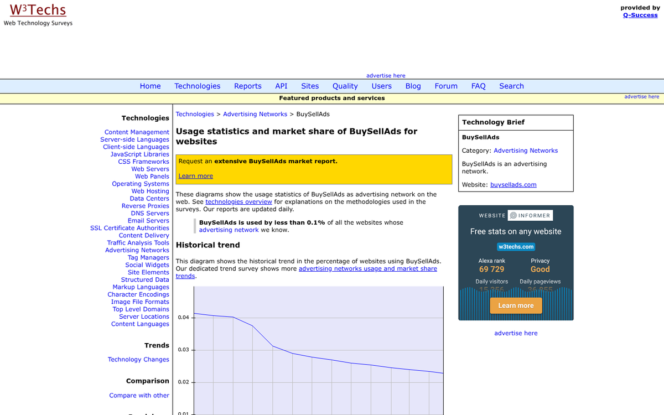Click Advertising Networks in the breadcrumb trail

[x=255, y=113]
